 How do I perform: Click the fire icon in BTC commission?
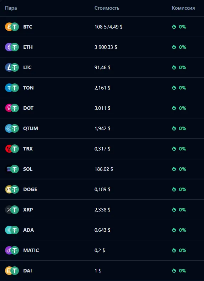click(x=174, y=27)
